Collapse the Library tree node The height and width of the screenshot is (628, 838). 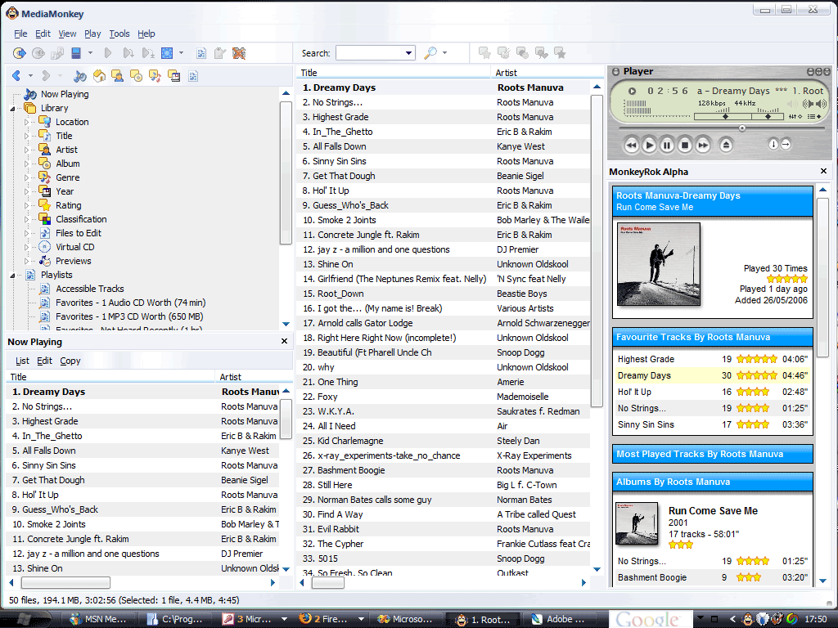(x=12, y=109)
